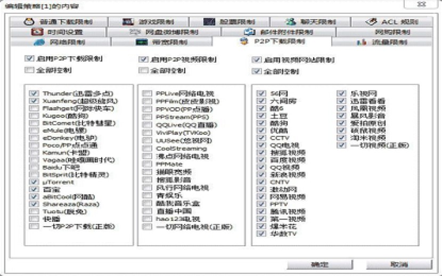Screen dimensions: 442x276
Task: Click the stock chart icon on 股票限制 tab
Action: (209, 22)
